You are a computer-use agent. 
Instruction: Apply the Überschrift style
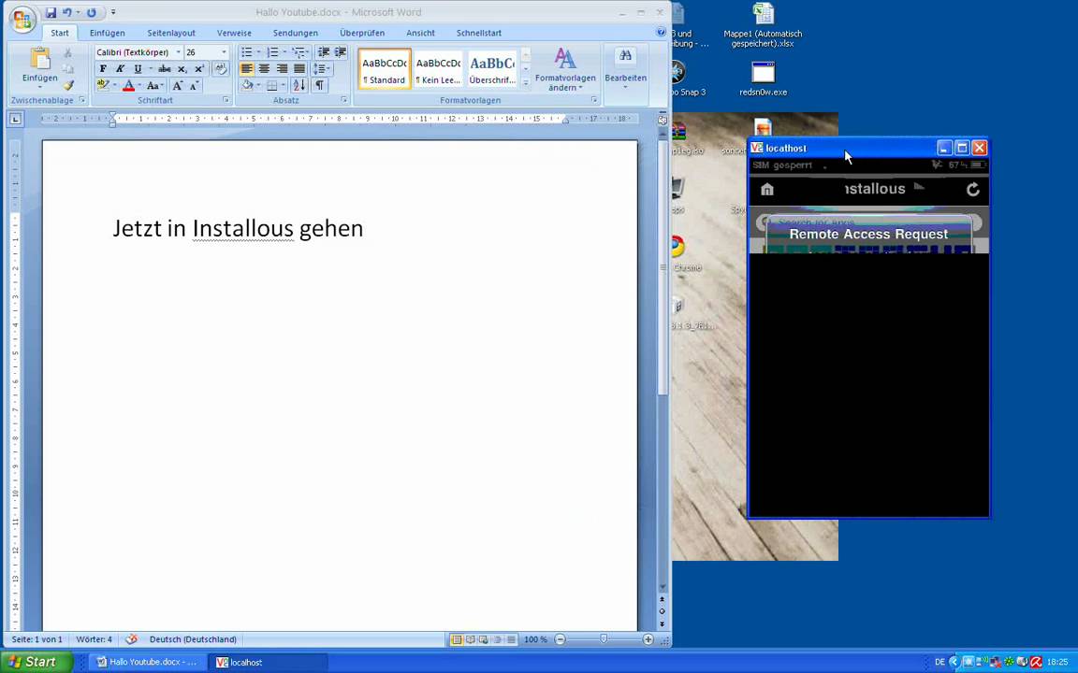pyautogui.click(x=491, y=68)
